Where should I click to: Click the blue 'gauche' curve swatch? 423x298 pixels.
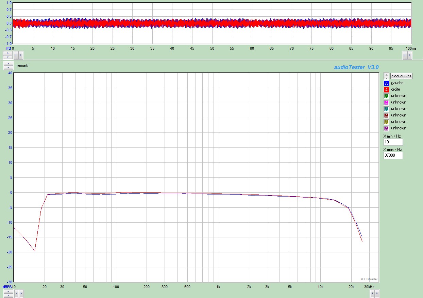click(x=386, y=83)
